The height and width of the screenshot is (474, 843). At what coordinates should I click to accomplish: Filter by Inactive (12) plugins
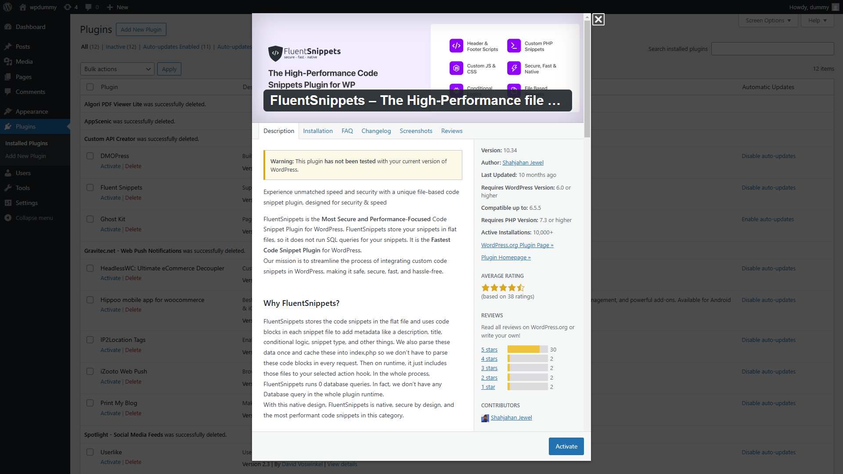[121, 47]
